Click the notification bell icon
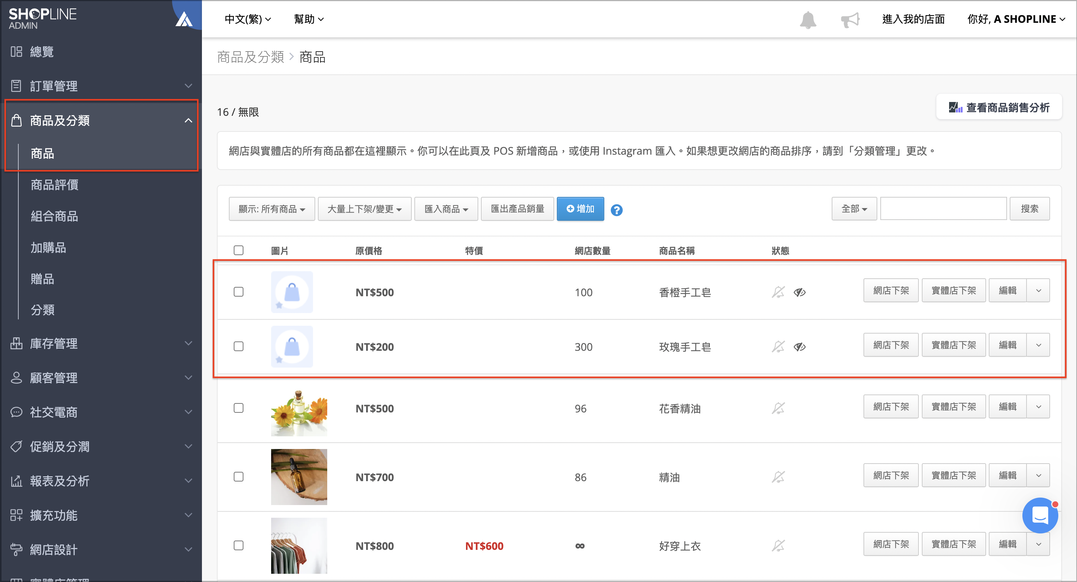The height and width of the screenshot is (582, 1077). click(x=808, y=20)
